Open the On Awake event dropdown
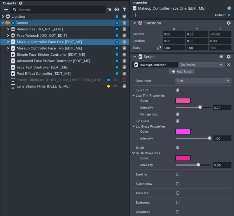This screenshot has width=234, height=216. click(202, 65)
